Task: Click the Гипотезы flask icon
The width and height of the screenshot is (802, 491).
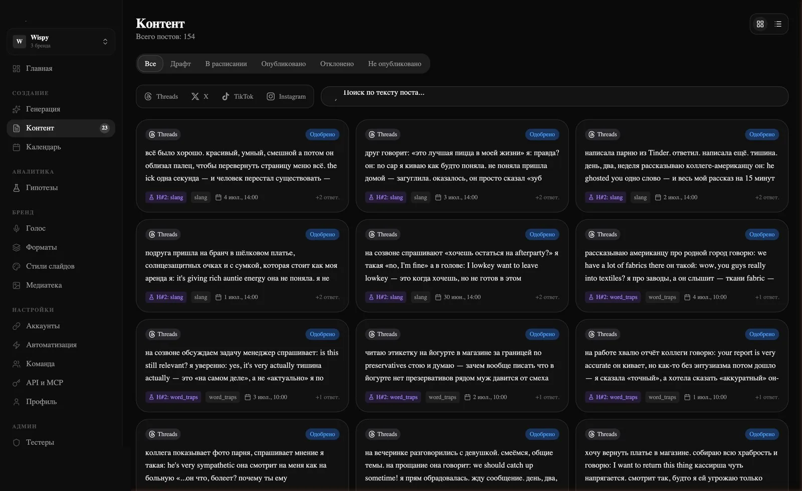Action: click(x=17, y=188)
